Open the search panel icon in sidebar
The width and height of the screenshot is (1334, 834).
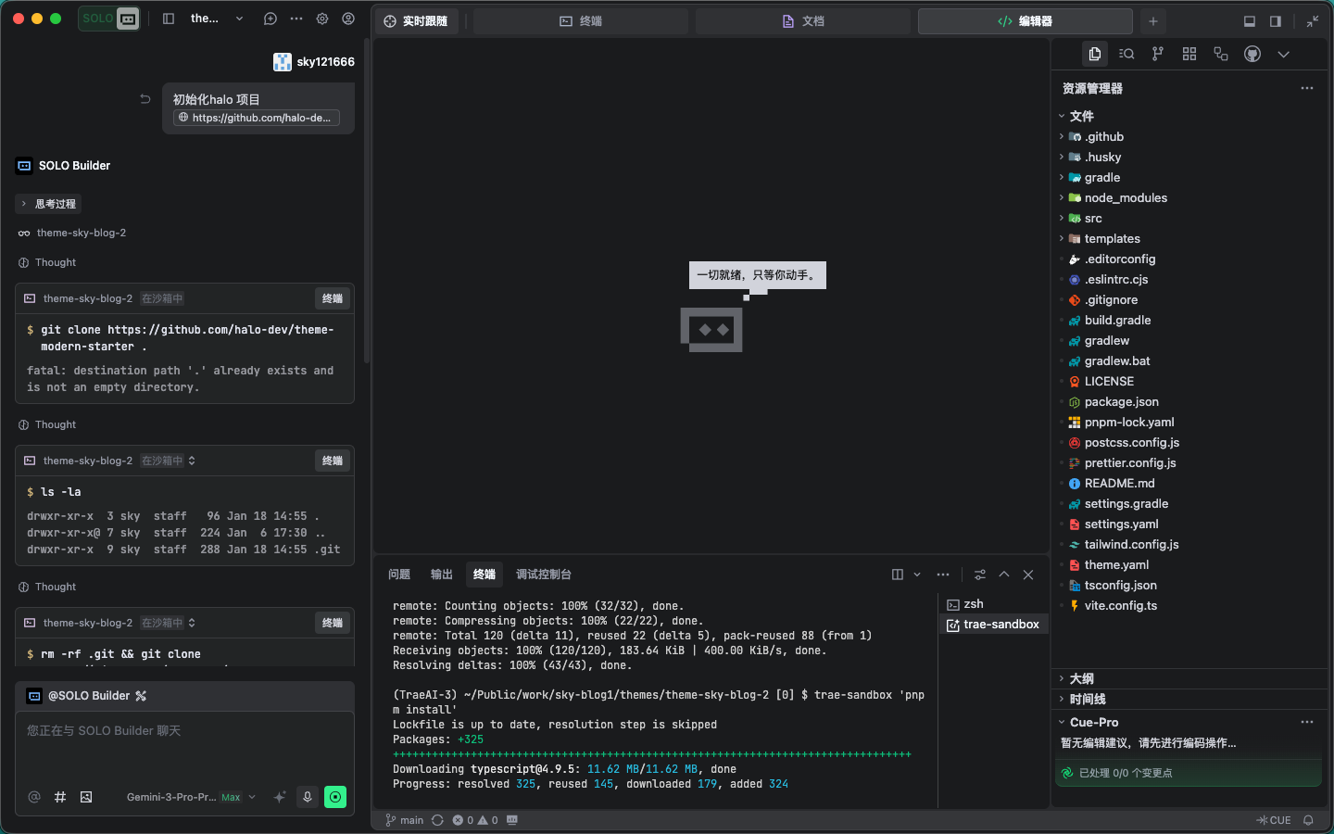1126,54
